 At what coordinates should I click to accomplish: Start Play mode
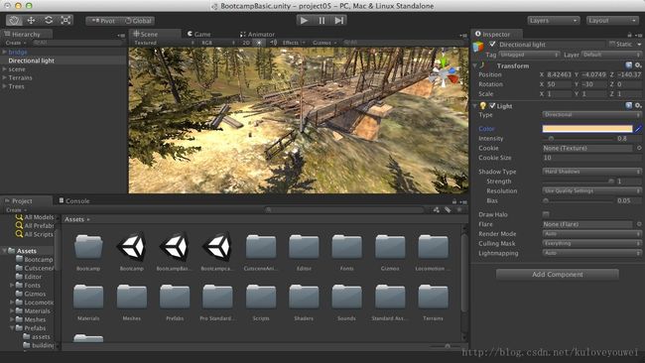[x=305, y=20]
